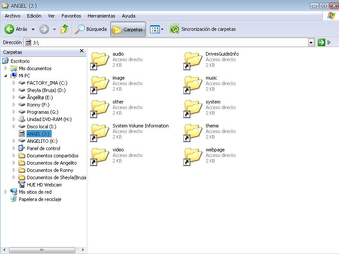Open the image shortcut folder icon
This screenshot has width=339, height=254.
click(x=100, y=85)
